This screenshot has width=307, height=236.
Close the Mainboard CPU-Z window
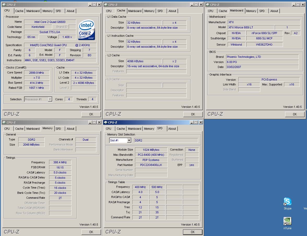[303, 4]
